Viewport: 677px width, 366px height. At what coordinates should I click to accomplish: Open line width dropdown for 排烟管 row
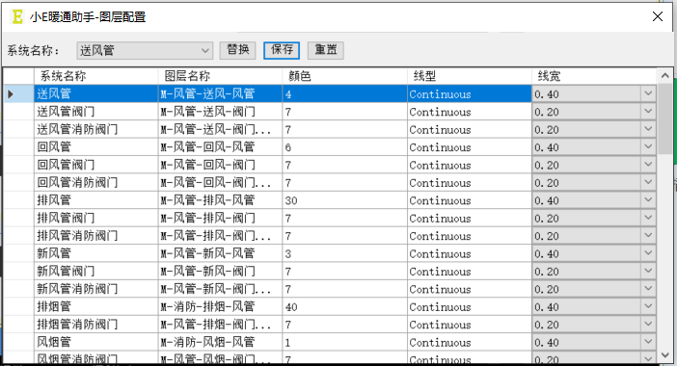(648, 306)
